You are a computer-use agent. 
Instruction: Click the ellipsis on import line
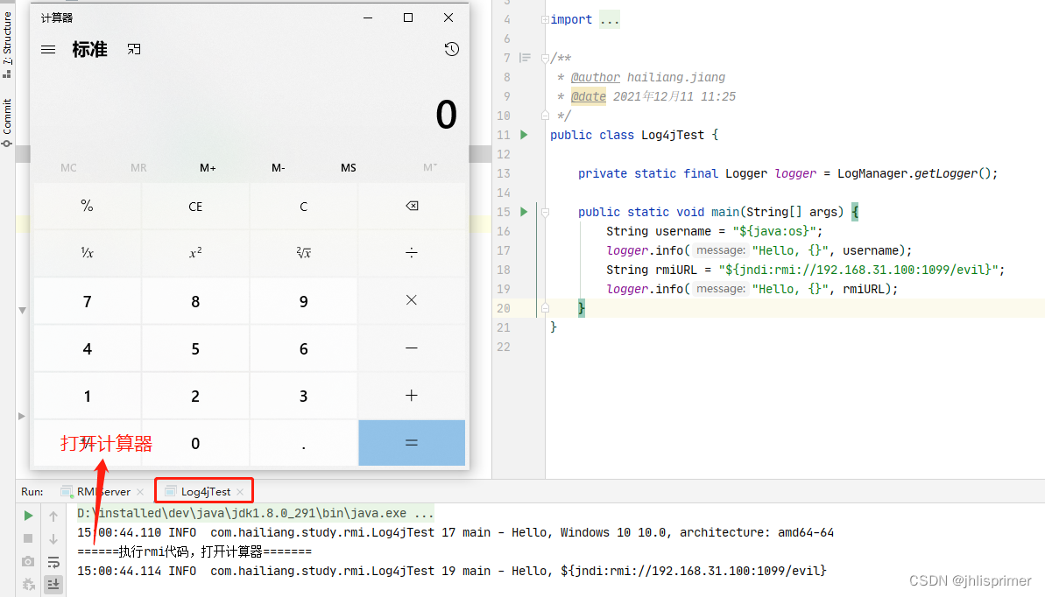coord(609,20)
